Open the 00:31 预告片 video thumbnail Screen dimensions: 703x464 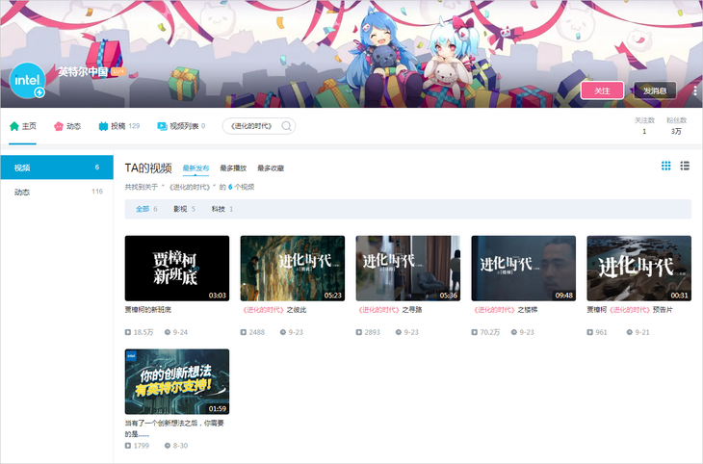639,268
